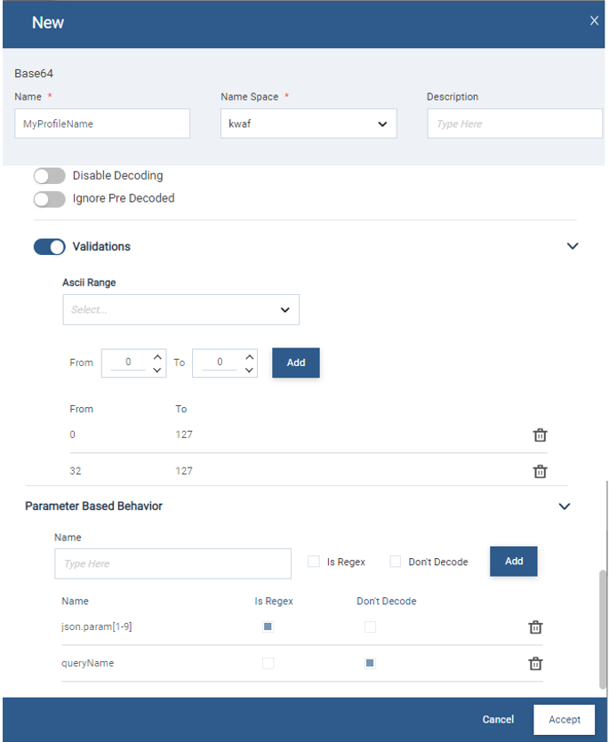The width and height of the screenshot is (609, 742).
Task: Delete the 0 to 127 Ascii range
Action: click(540, 435)
